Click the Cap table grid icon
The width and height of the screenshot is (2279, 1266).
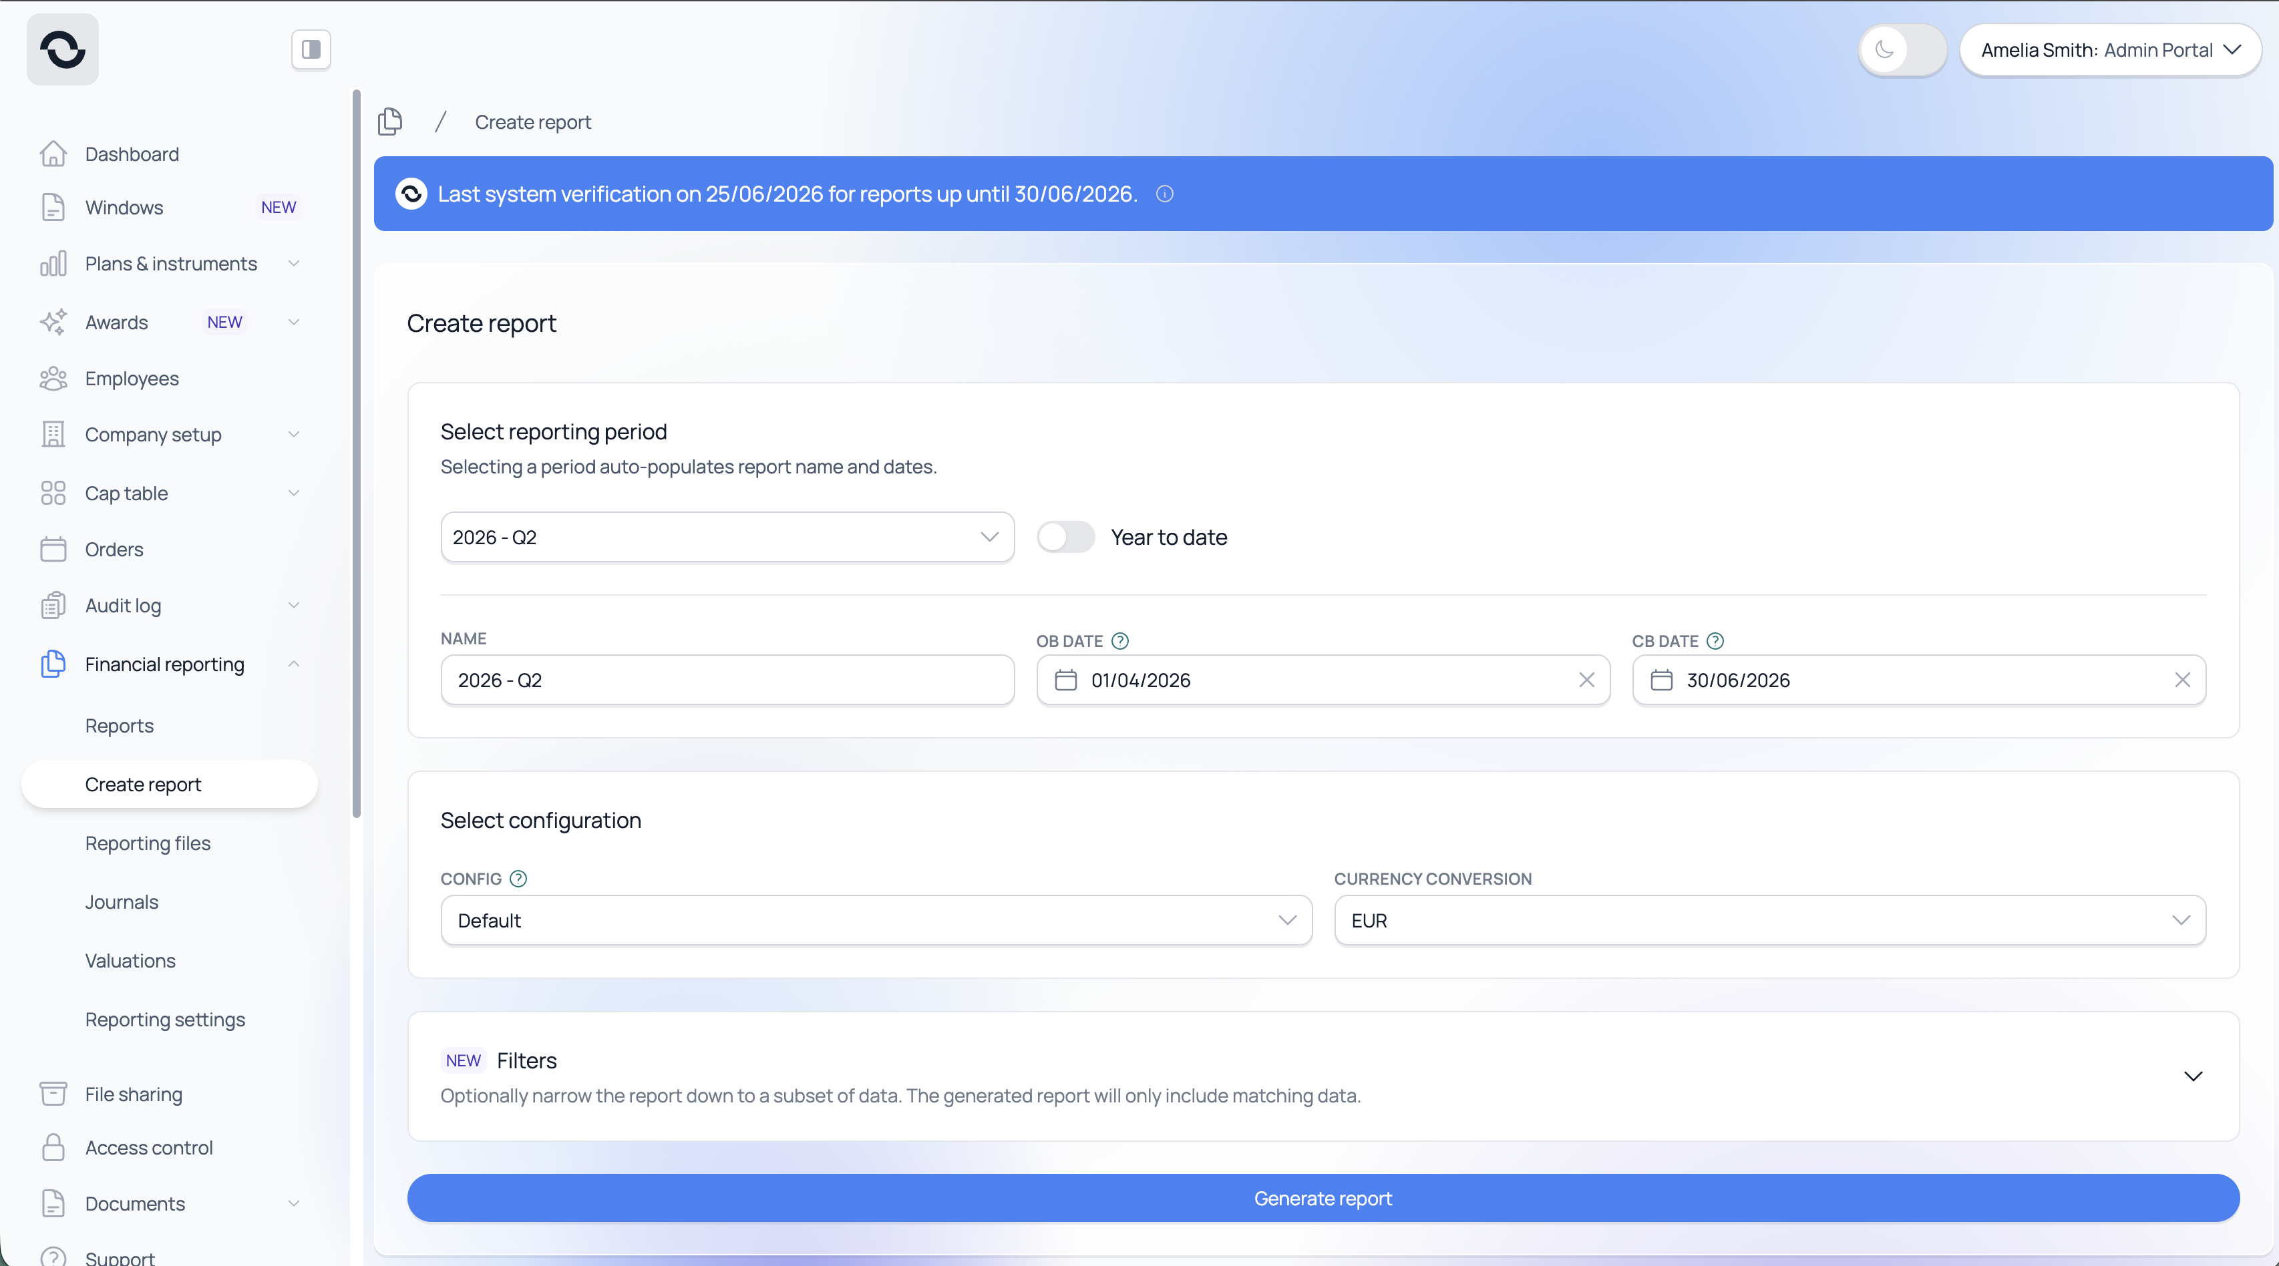pos(53,493)
